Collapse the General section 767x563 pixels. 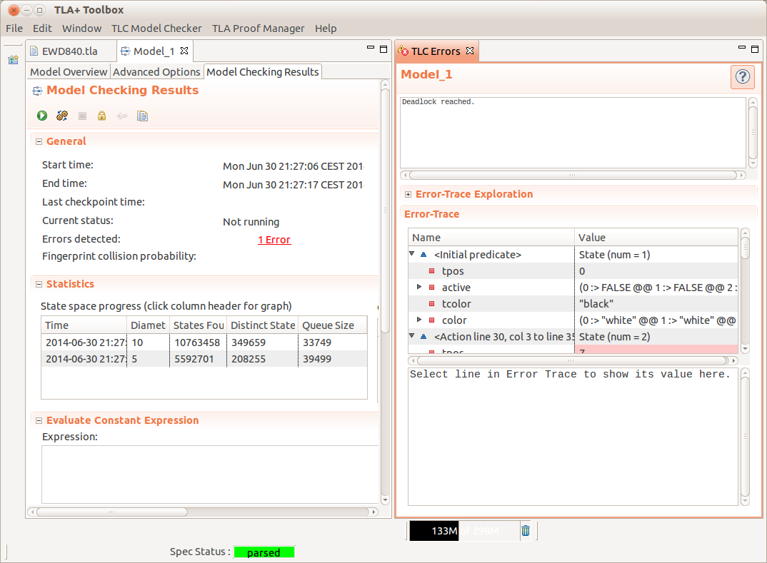39,141
